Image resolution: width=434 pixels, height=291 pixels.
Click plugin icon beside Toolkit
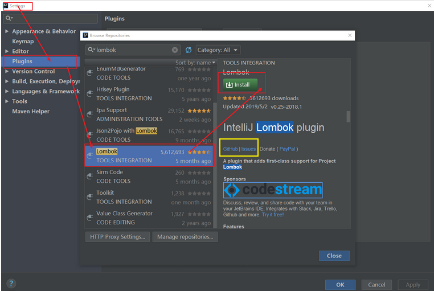click(89, 197)
